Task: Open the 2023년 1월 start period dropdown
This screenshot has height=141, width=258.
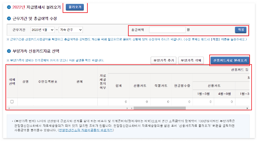Action: coord(43,30)
